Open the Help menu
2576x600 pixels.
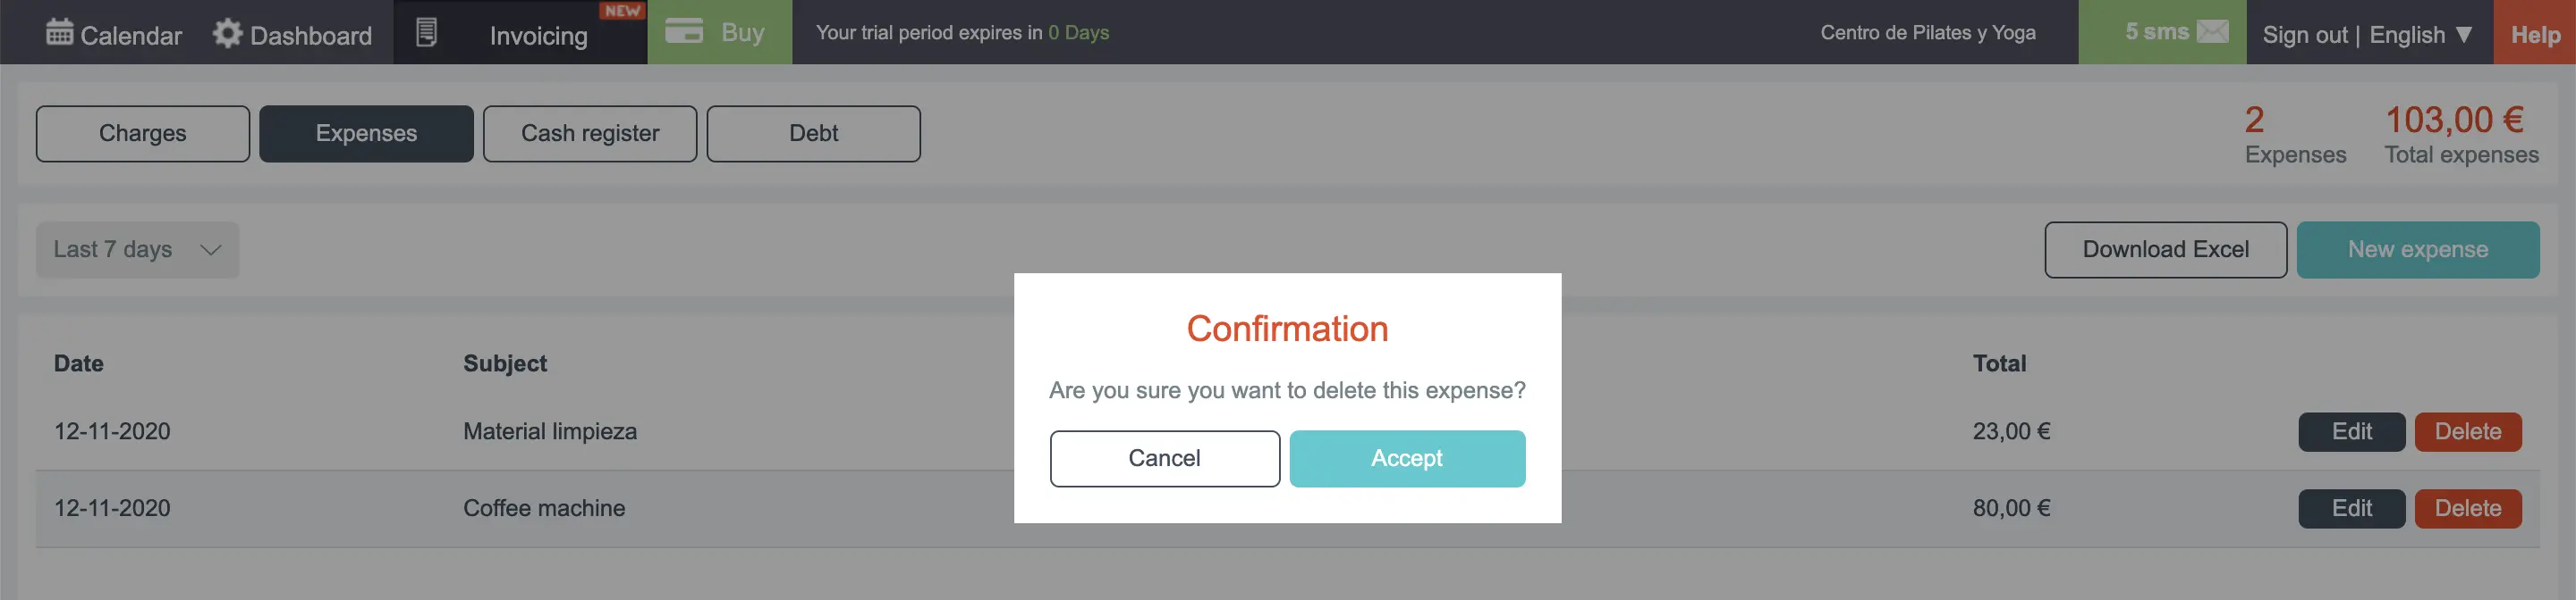[x=2535, y=33]
